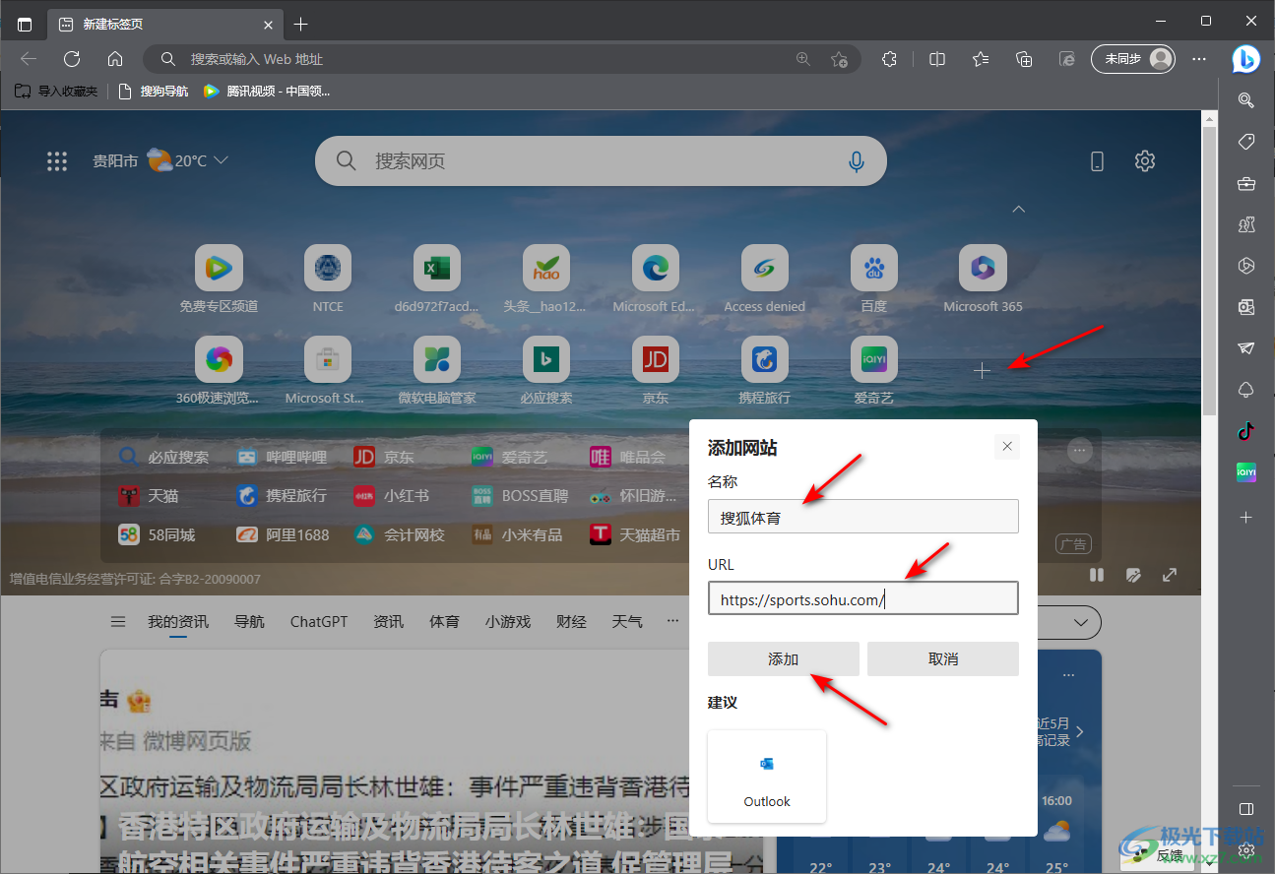Click 小红书 link

392,496
